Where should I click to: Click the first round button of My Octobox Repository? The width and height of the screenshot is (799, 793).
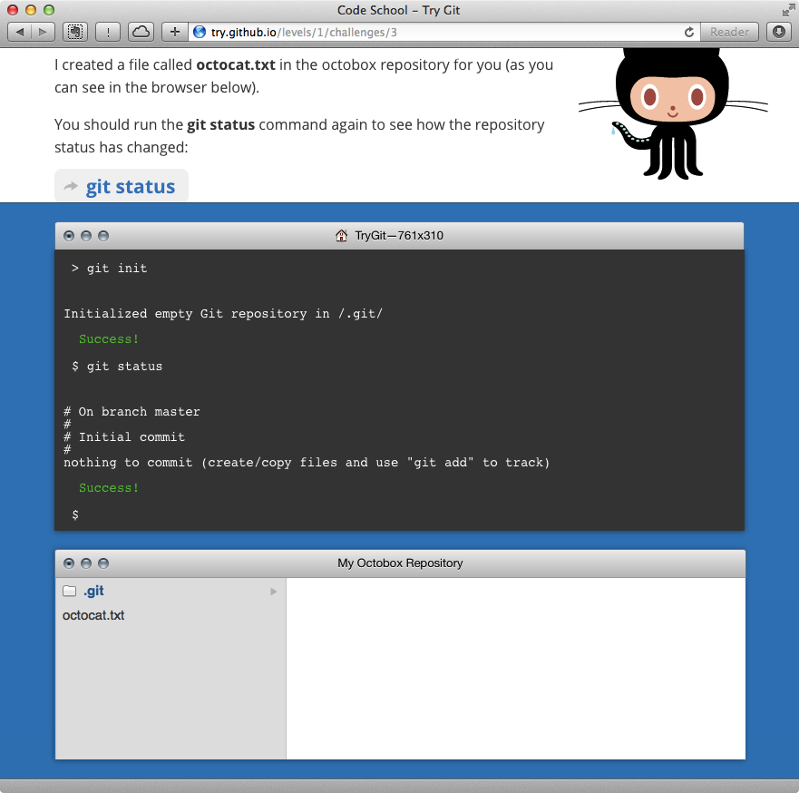[x=69, y=563]
